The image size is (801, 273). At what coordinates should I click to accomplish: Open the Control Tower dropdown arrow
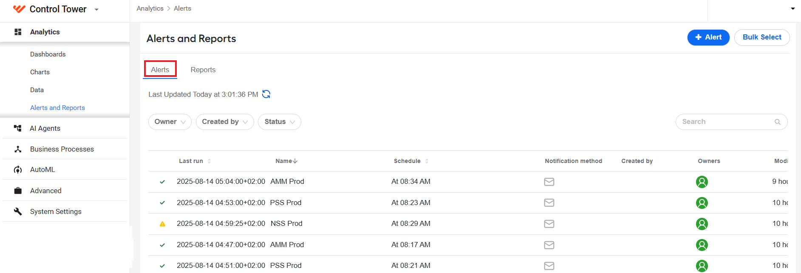pyautogui.click(x=96, y=9)
